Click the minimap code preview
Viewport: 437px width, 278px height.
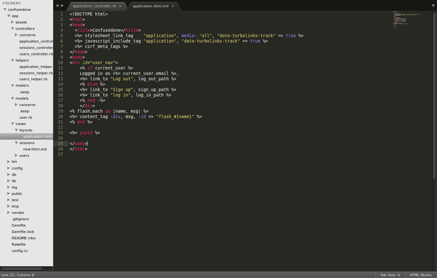point(407,20)
